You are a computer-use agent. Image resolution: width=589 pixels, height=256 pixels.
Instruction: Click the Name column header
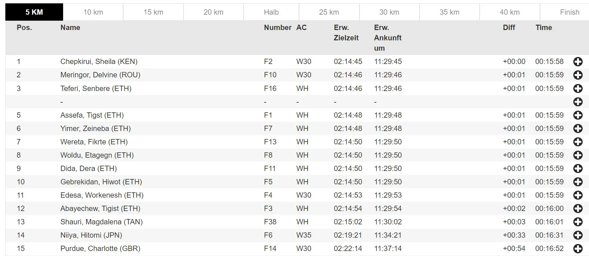pyautogui.click(x=70, y=28)
